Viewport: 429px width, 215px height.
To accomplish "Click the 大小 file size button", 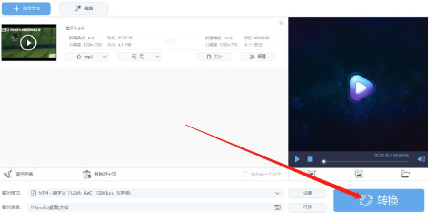I will click(215, 57).
